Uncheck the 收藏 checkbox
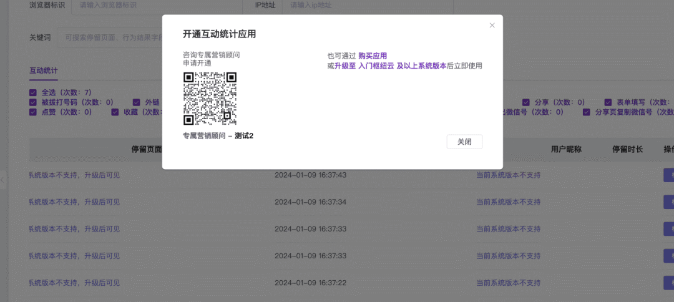The height and width of the screenshot is (302, 674). click(115, 112)
